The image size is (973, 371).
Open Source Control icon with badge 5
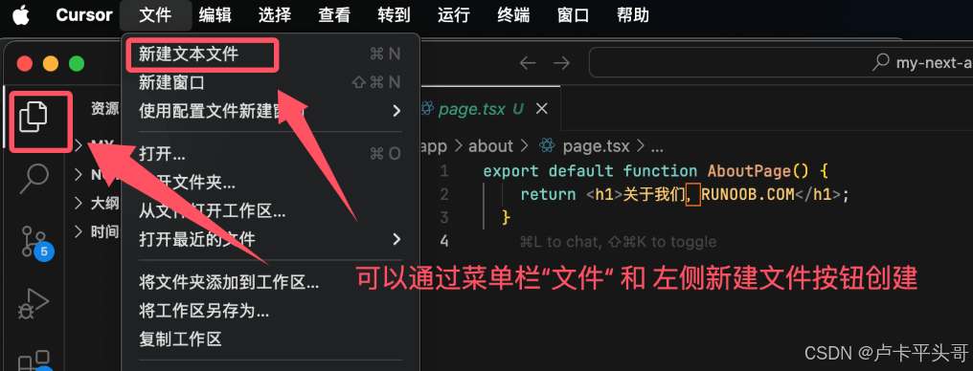click(34, 241)
